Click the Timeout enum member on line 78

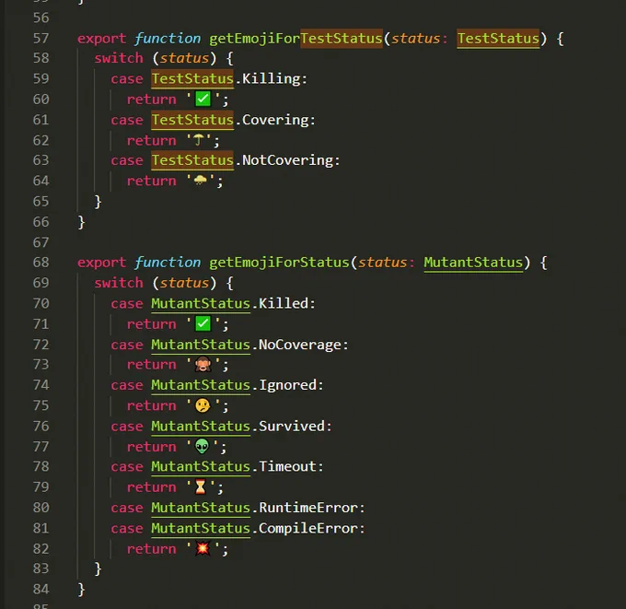point(288,467)
